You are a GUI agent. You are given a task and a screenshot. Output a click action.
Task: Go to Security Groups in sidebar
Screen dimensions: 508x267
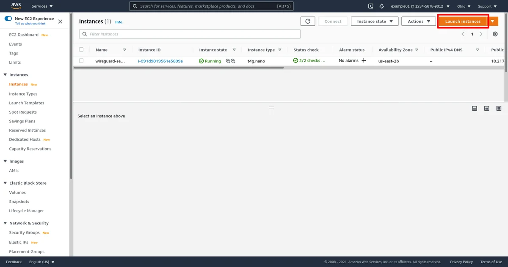tap(24, 233)
